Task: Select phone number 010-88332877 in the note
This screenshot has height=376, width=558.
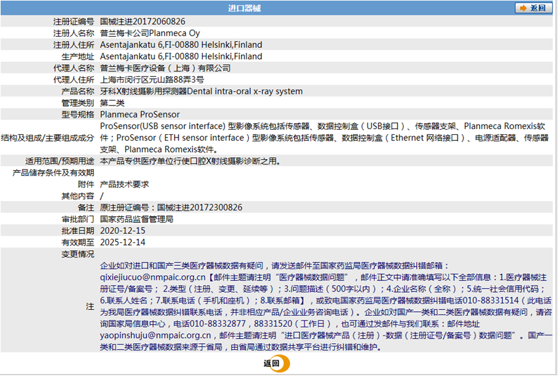Action: pyautogui.click(x=217, y=324)
